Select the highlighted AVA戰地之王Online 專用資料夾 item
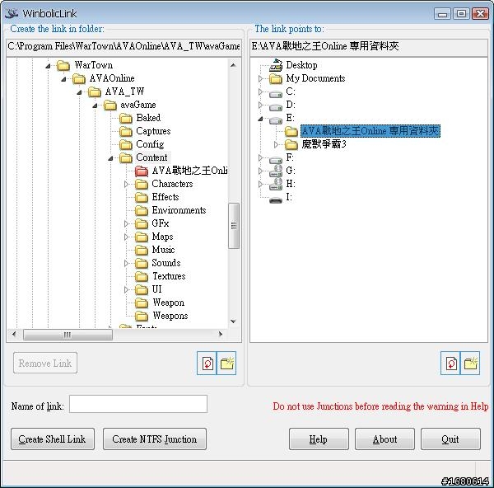The height and width of the screenshot is (488, 494). click(370, 131)
